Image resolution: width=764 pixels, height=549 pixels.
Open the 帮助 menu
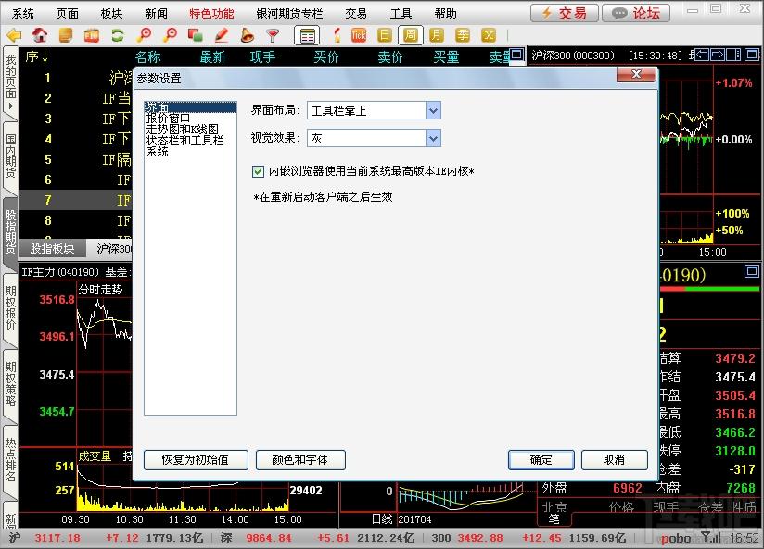445,14
